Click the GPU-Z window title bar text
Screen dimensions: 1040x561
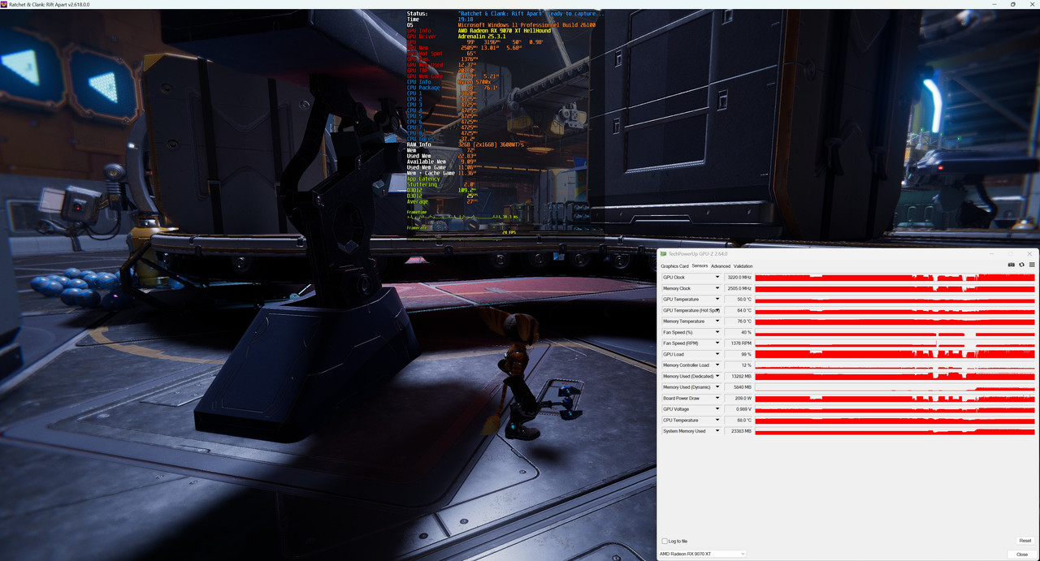(697, 254)
